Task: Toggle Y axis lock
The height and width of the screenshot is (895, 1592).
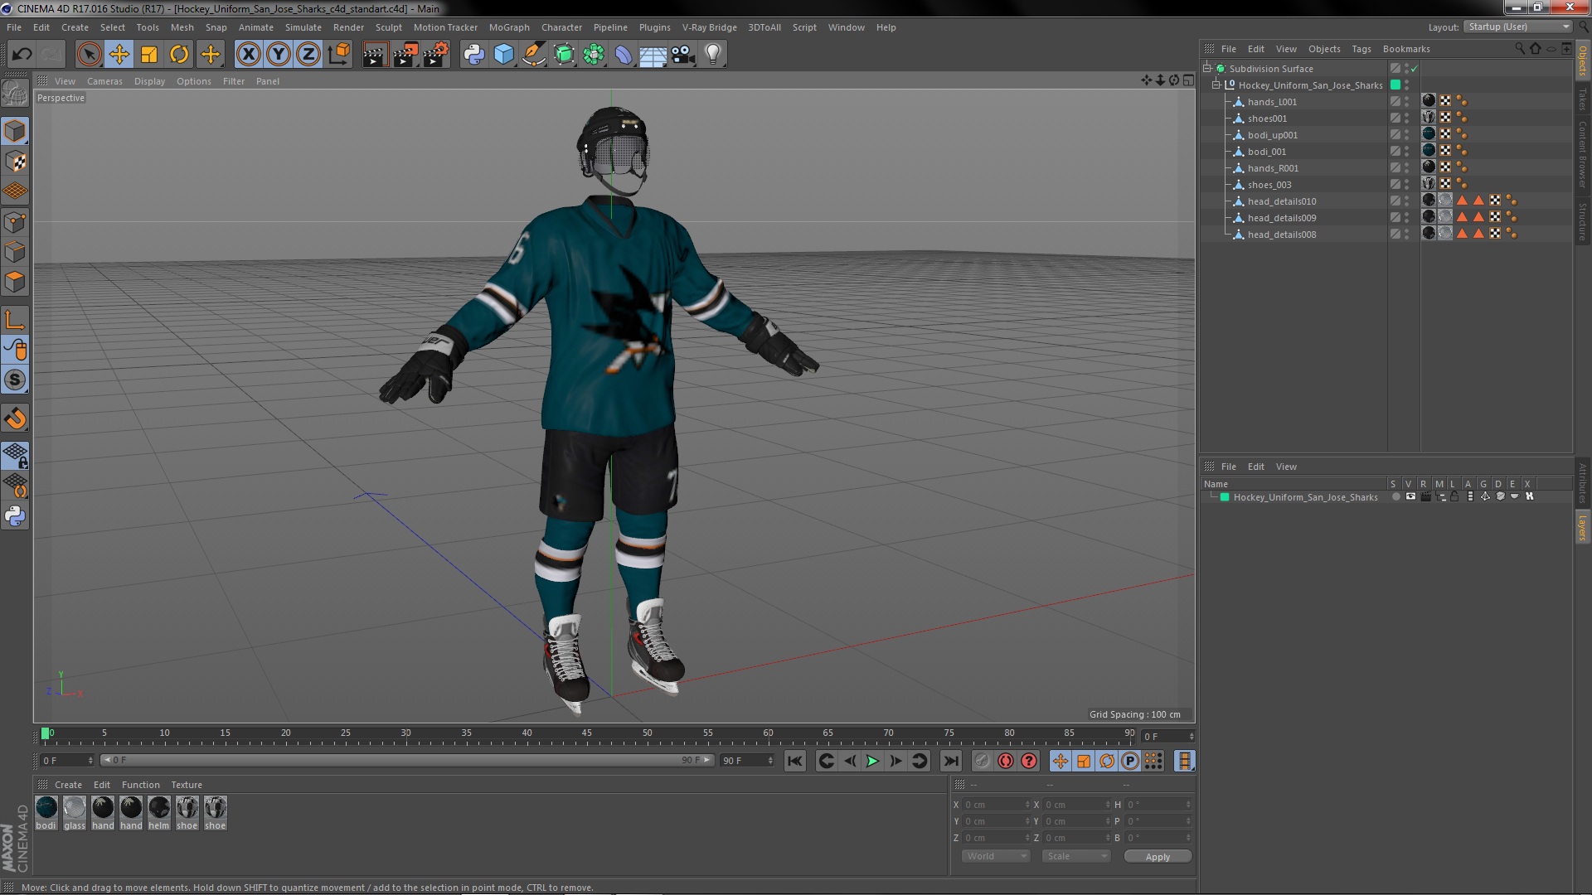Action: tap(279, 55)
